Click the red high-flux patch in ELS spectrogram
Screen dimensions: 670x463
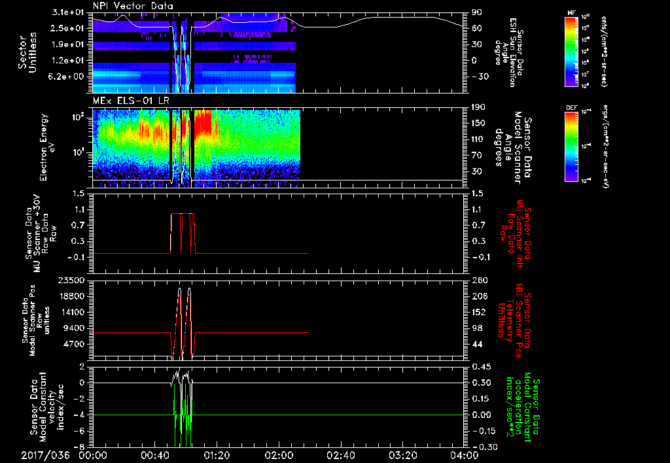coord(203,122)
